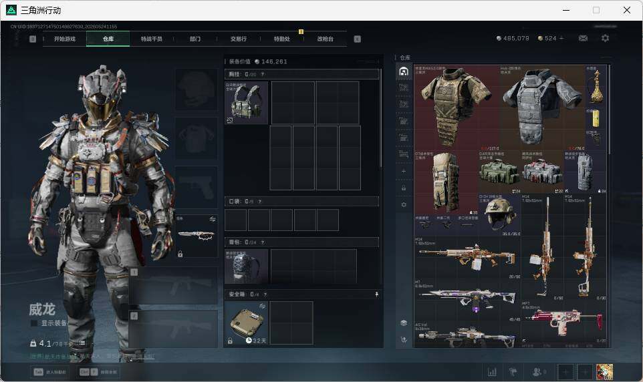Screen dimensions: 643x382
Task: Click the stack-layers sort icon in stash sidebar
Action: point(404,323)
